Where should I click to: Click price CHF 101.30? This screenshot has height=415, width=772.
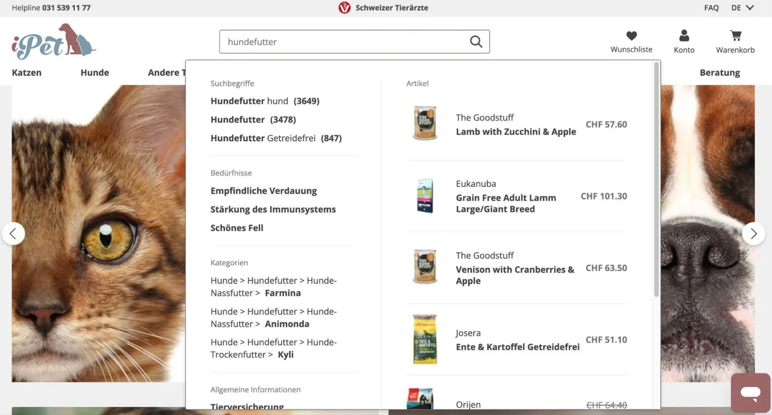tap(604, 196)
